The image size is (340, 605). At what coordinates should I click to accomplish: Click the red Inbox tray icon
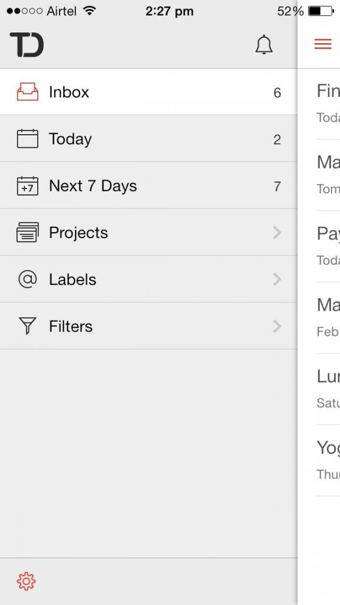tap(27, 92)
